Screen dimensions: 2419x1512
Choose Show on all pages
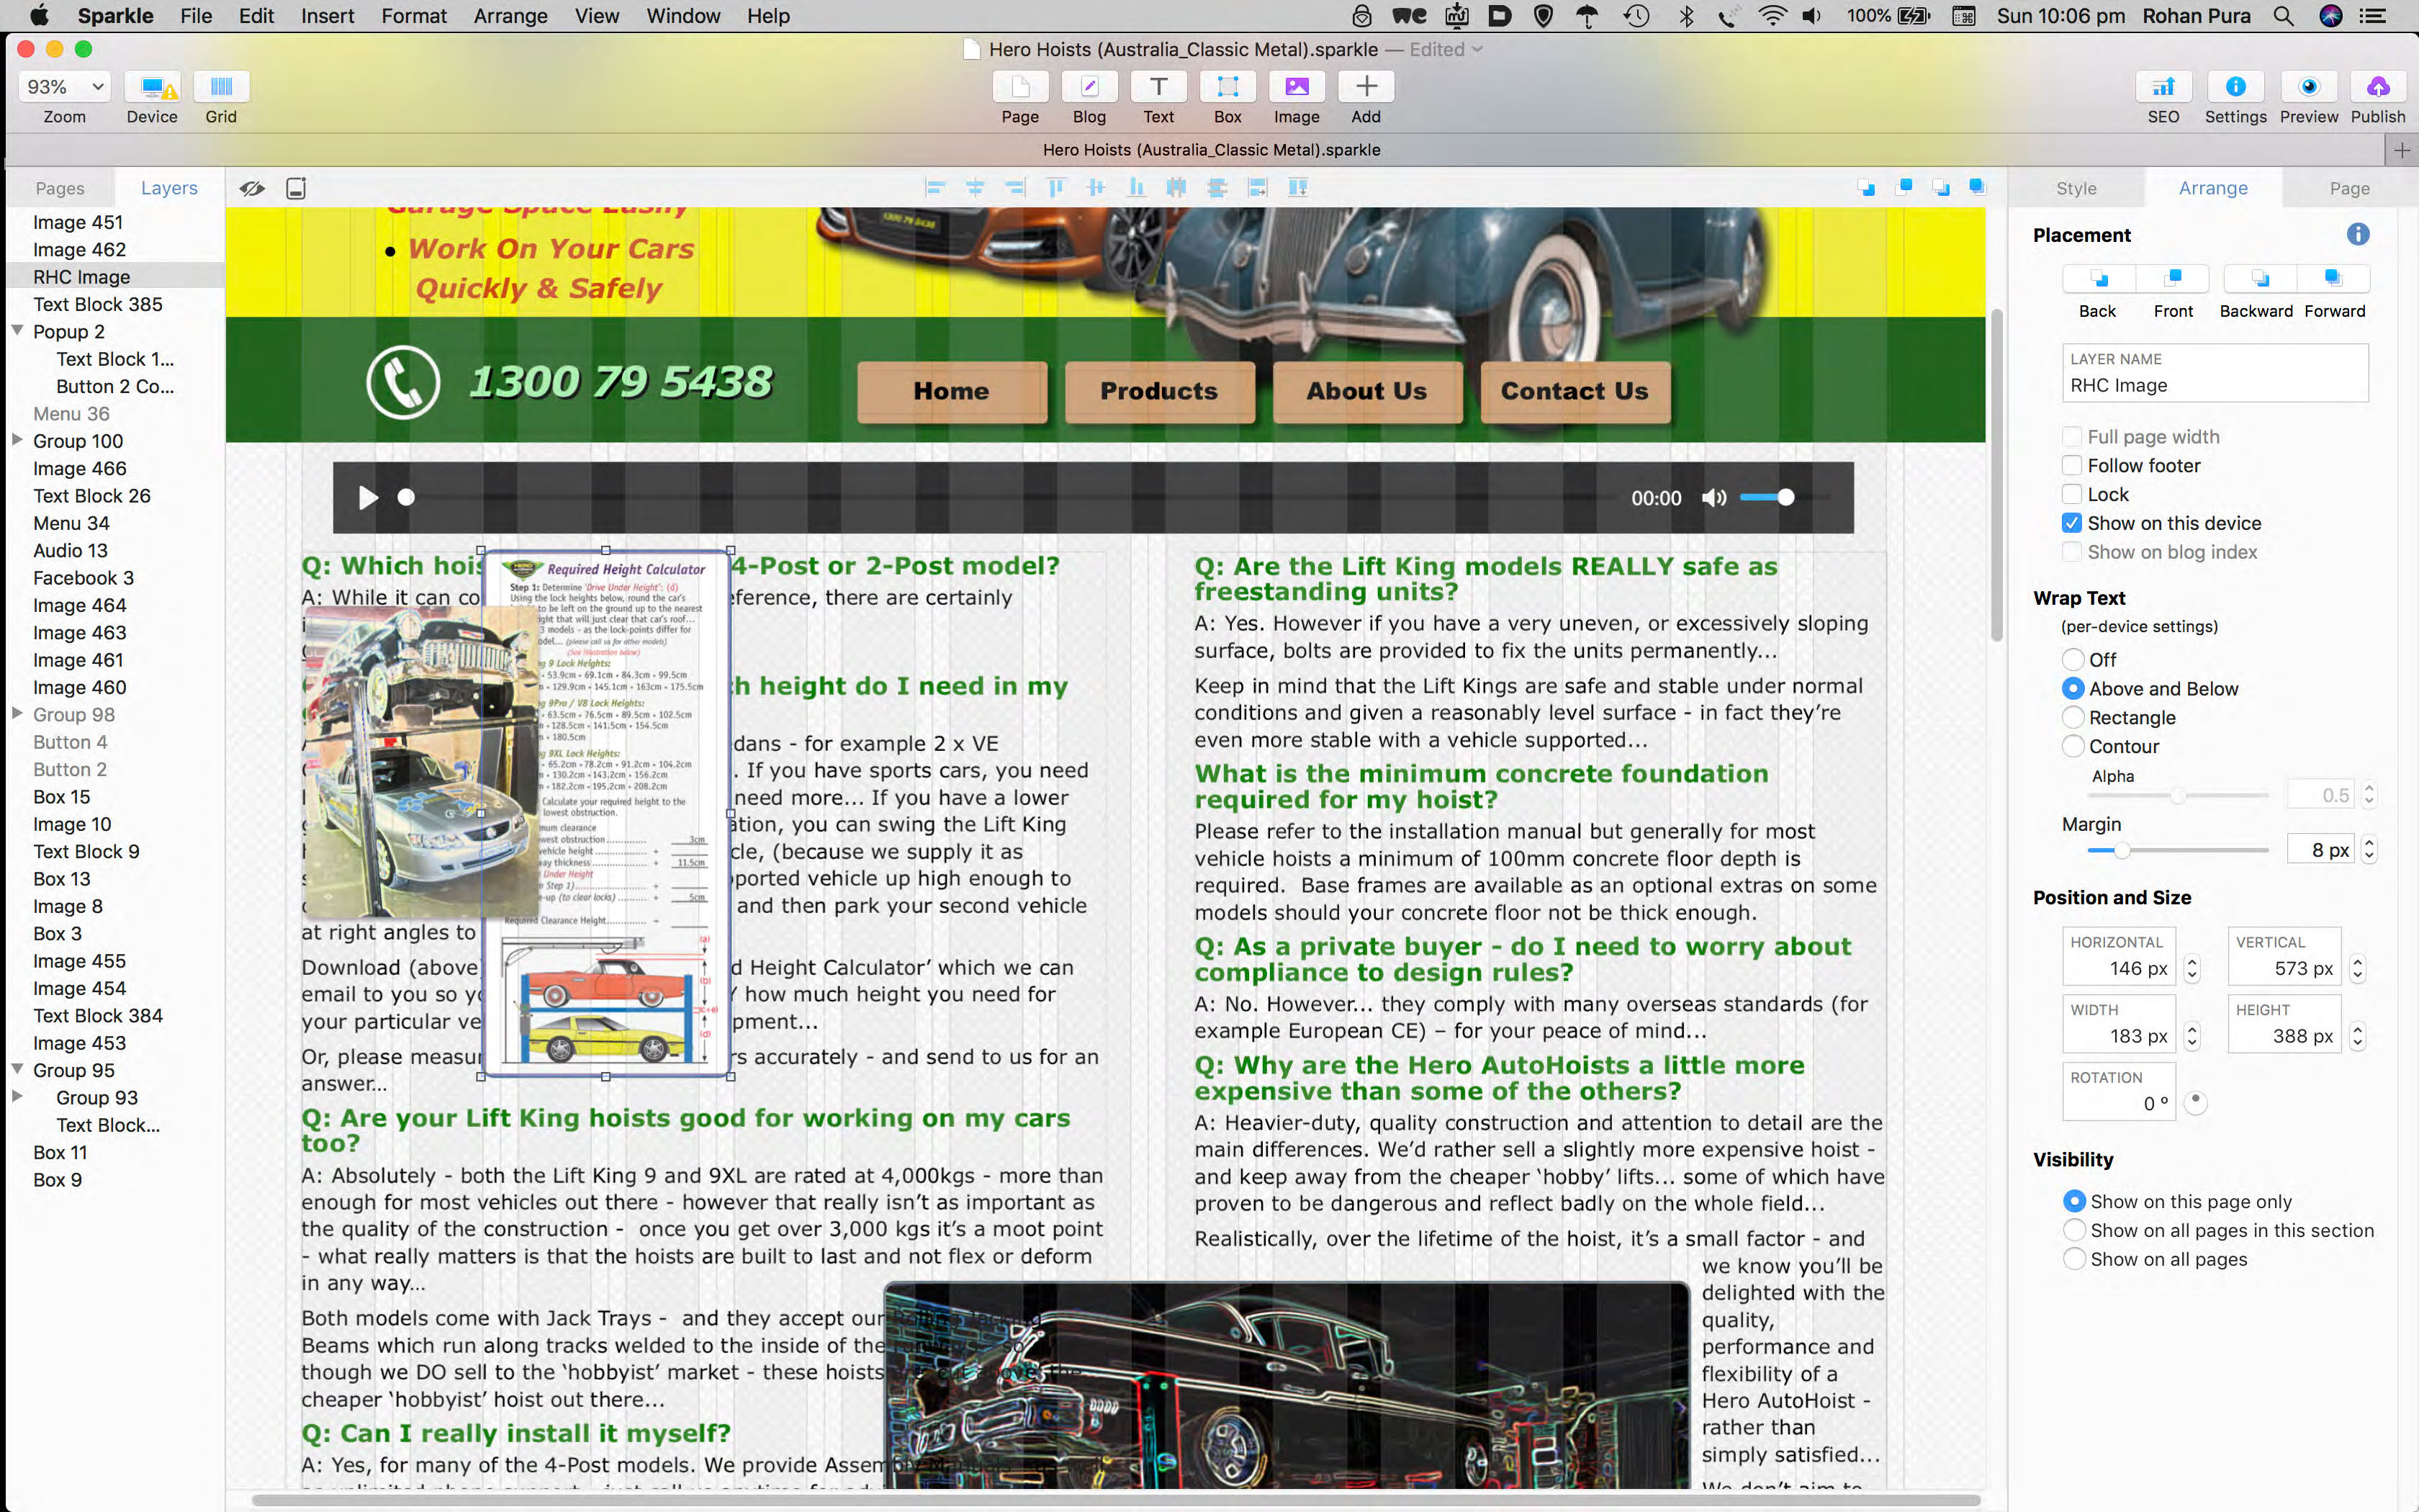(x=2075, y=1259)
